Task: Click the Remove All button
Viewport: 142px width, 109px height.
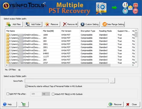Action: 70,24
